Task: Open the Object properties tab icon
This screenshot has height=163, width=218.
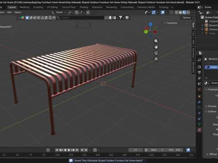Action: click(x=199, y=96)
